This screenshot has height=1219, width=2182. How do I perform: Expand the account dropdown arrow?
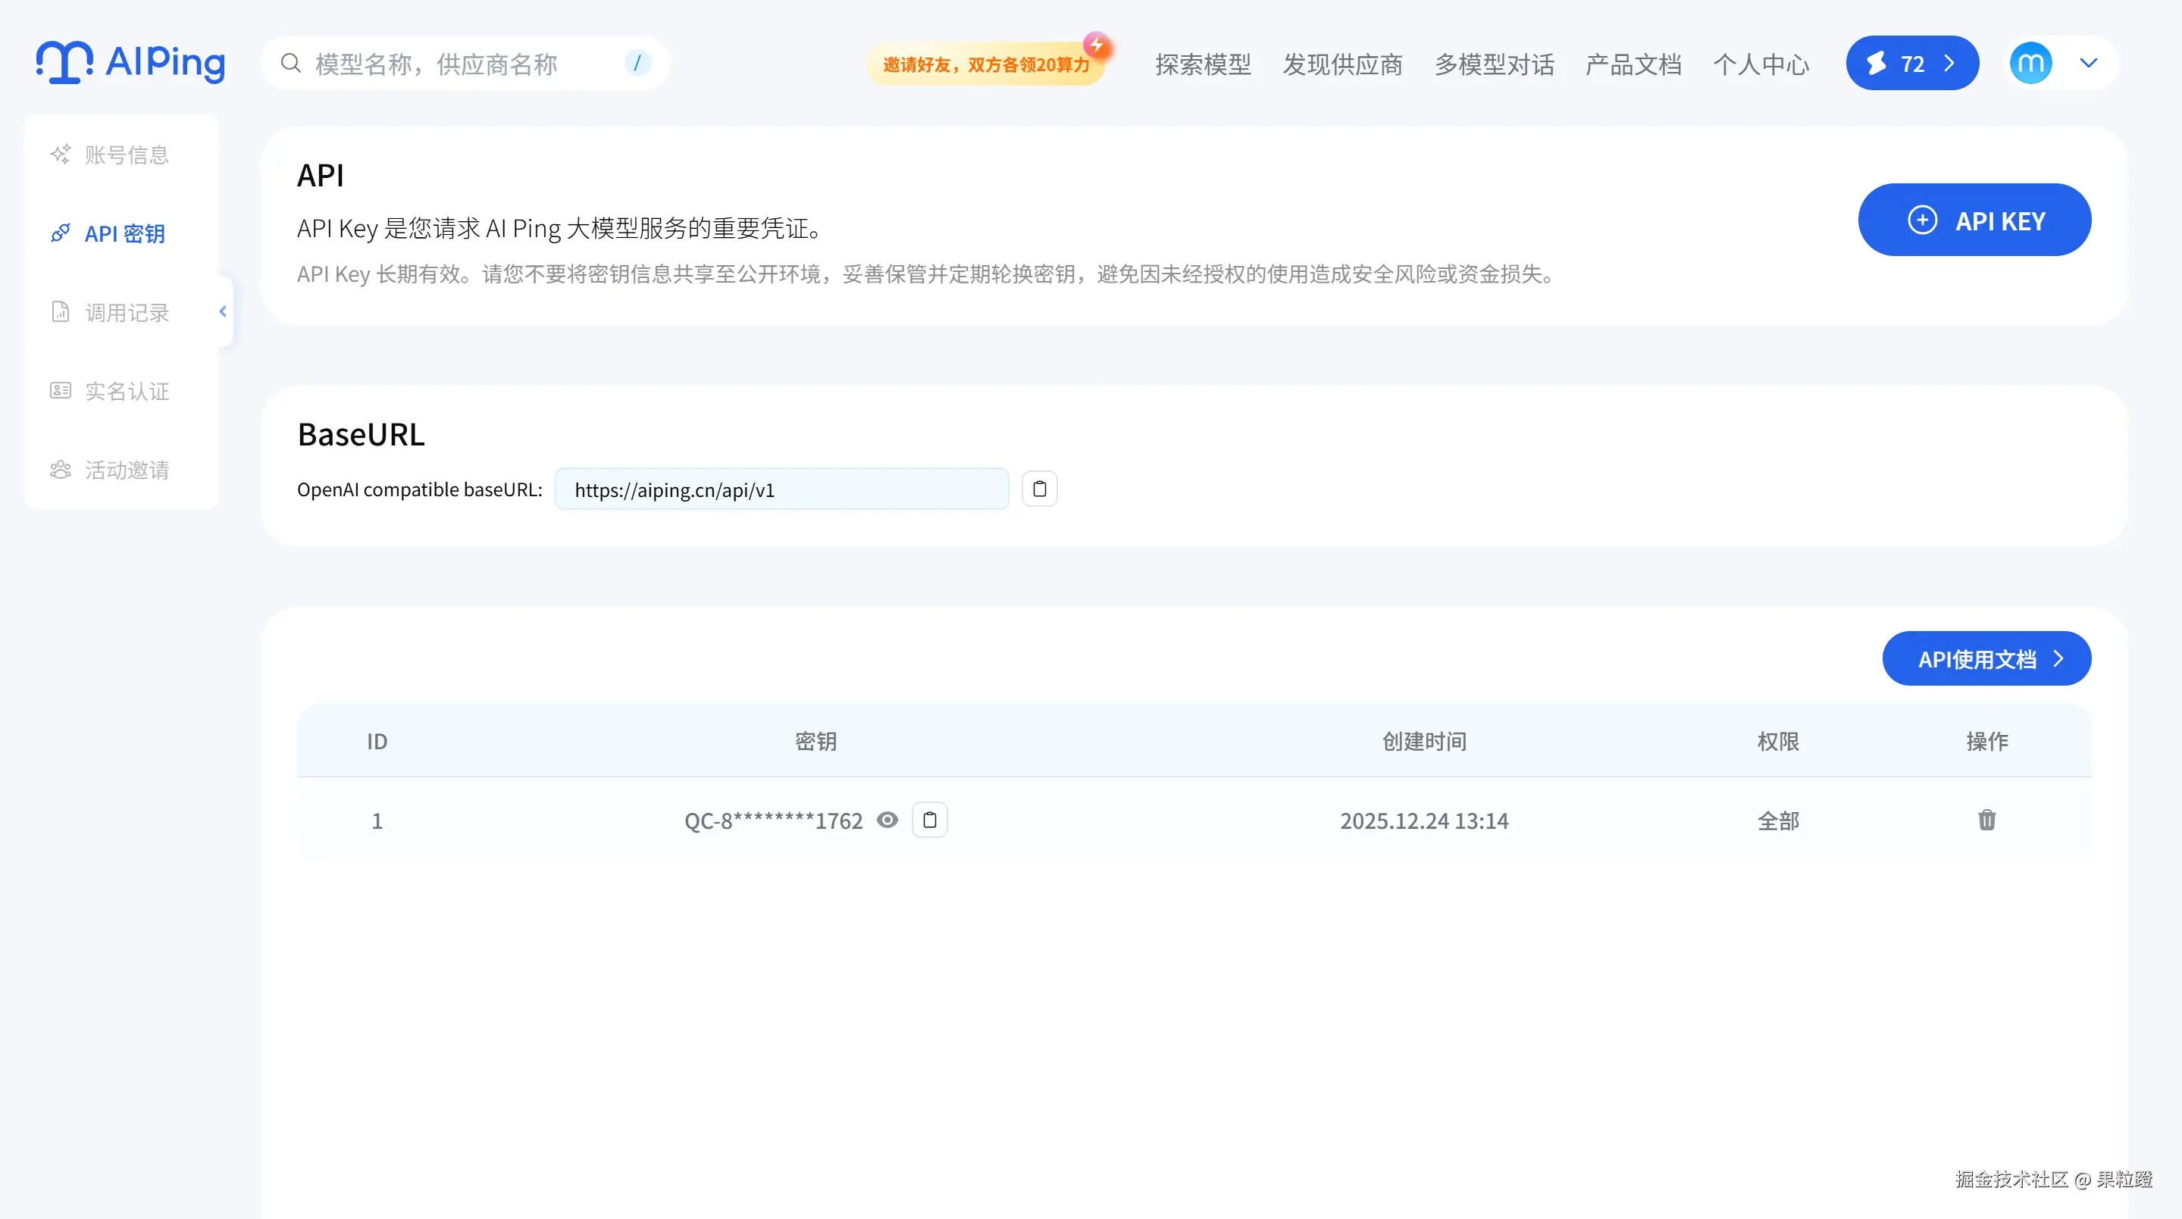(x=2088, y=64)
